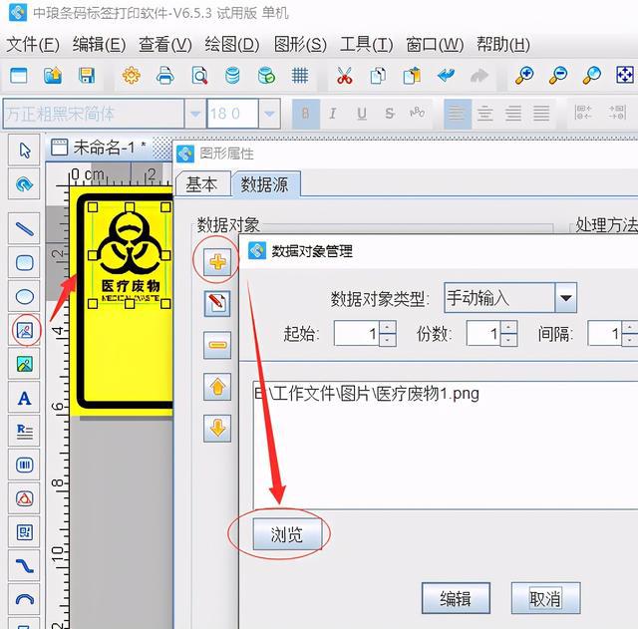Click the Zoom Out magnifier icon
The height and width of the screenshot is (629, 638).
(x=558, y=76)
